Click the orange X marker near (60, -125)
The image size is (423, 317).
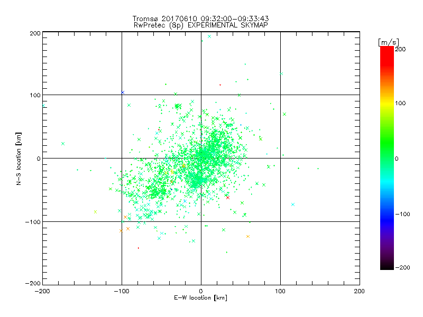click(248, 236)
